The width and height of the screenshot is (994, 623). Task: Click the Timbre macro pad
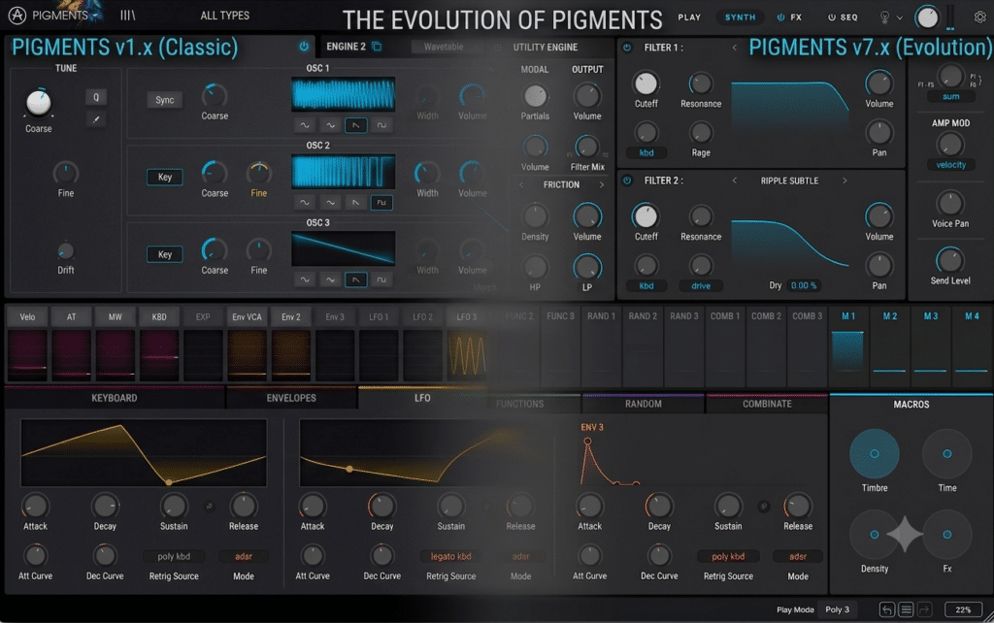(x=875, y=454)
